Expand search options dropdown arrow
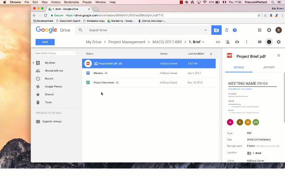Viewport: 285px width, 178px height. point(205,30)
